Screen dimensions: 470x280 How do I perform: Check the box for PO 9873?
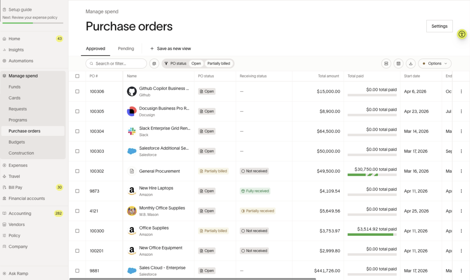[77, 191]
